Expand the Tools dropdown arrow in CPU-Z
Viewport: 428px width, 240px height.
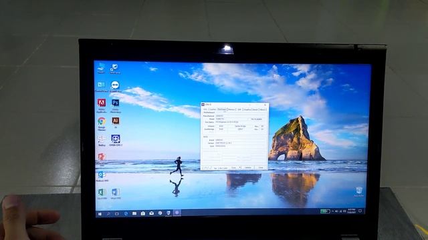[x=239, y=167]
